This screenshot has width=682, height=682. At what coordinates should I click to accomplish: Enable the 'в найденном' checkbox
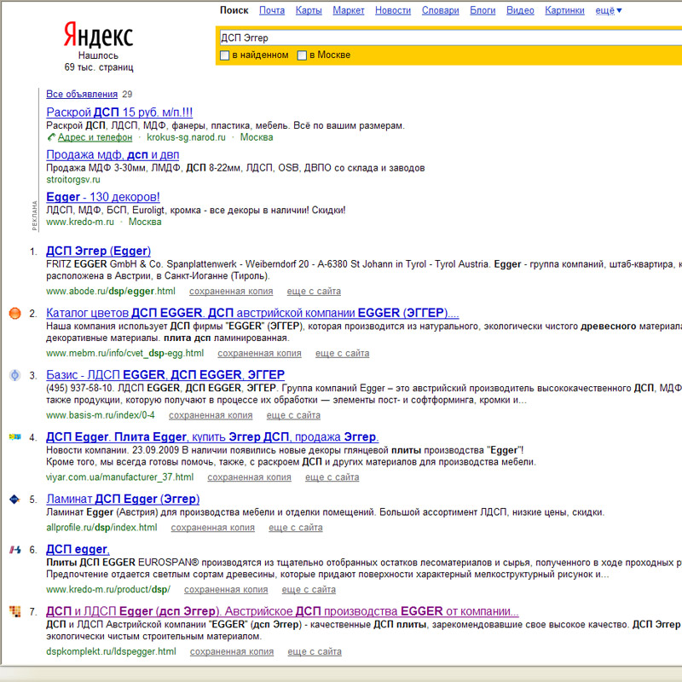click(x=224, y=55)
